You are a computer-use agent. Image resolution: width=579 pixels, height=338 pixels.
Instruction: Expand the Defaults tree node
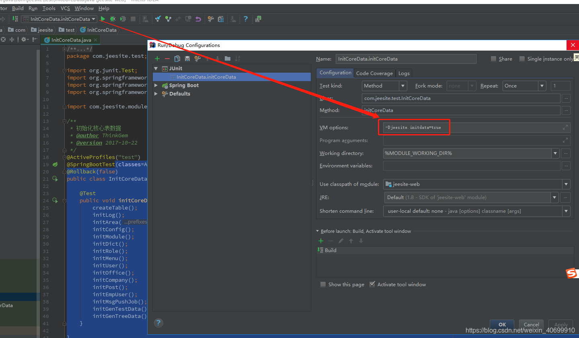tap(156, 94)
